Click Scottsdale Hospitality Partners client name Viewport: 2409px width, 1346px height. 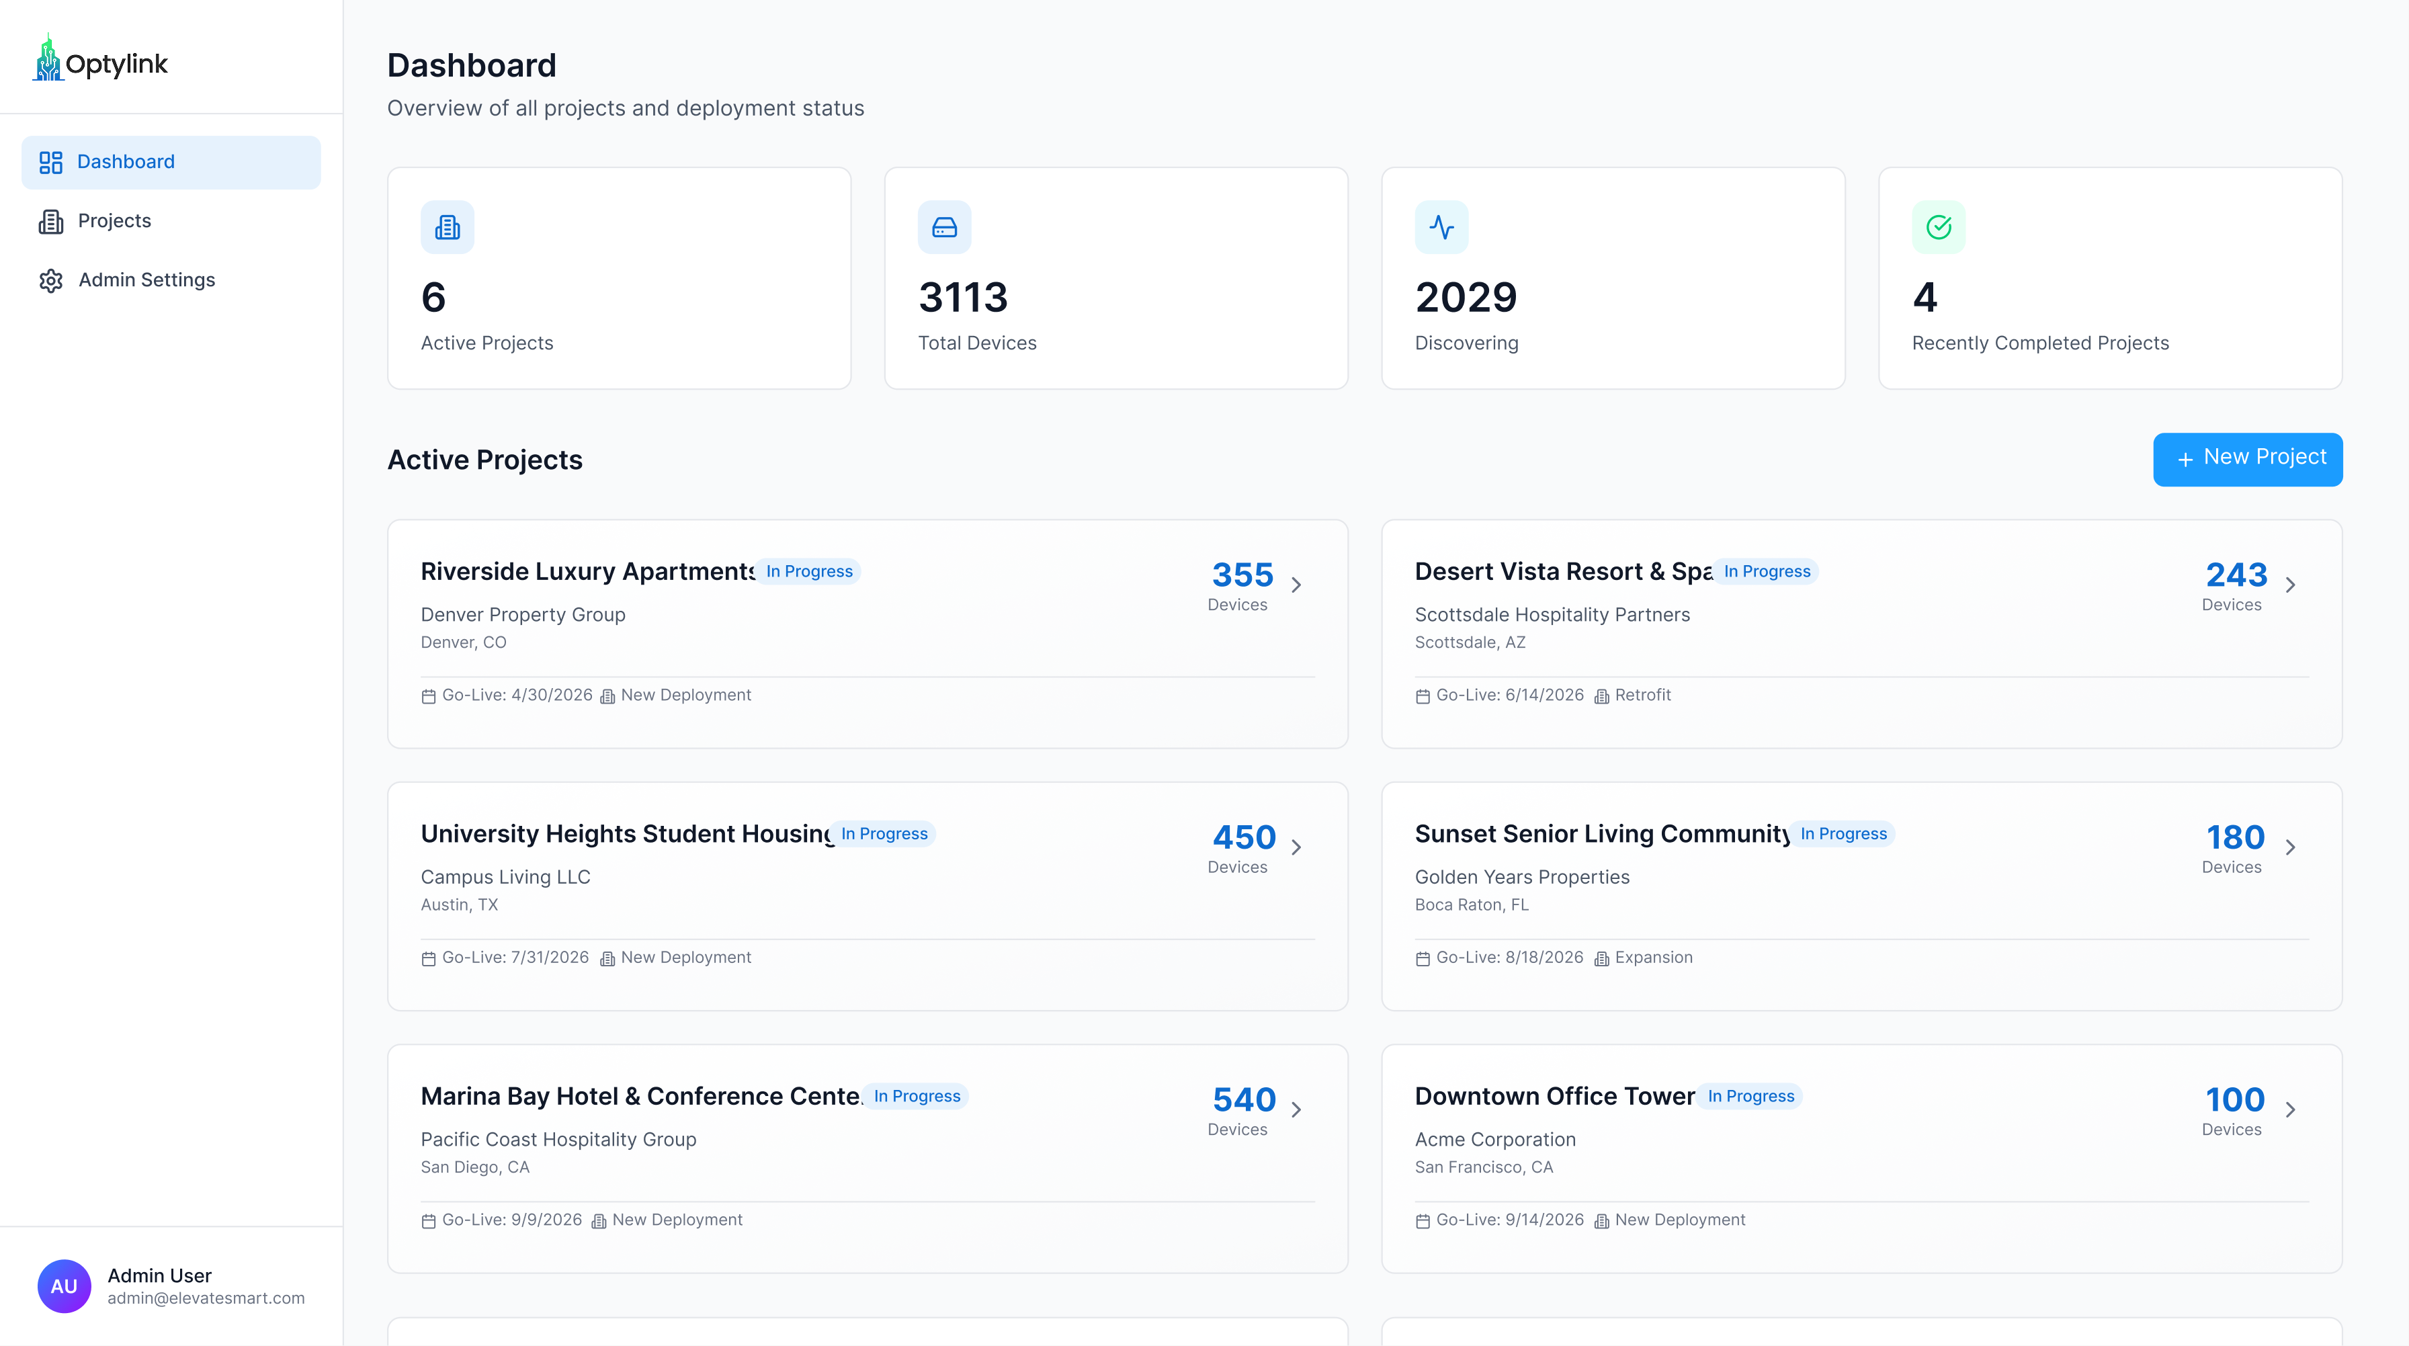(1552, 615)
